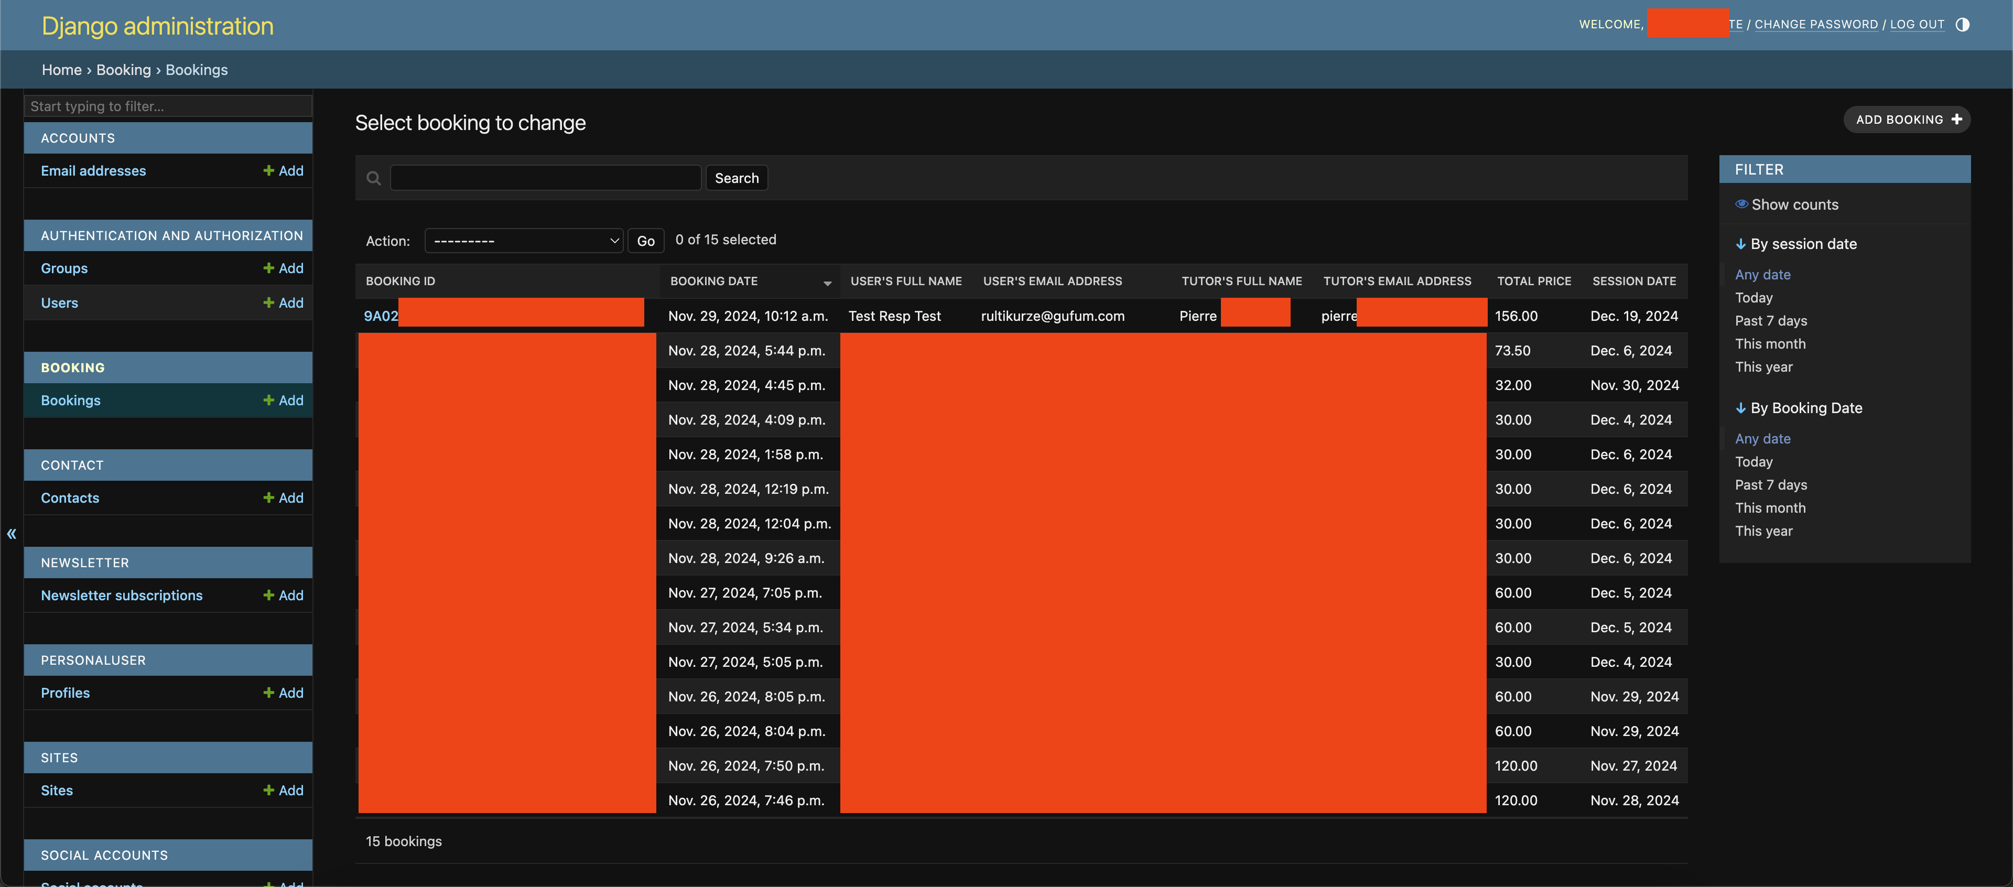Click Add next to Profiles
The image size is (2013, 887).
click(283, 693)
